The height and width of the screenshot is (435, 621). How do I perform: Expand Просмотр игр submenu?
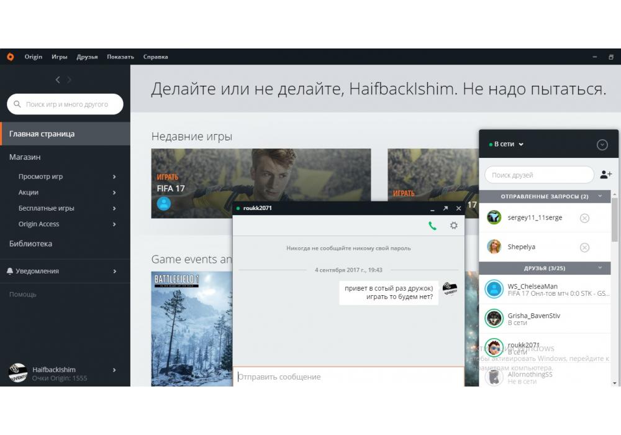(x=114, y=176)
